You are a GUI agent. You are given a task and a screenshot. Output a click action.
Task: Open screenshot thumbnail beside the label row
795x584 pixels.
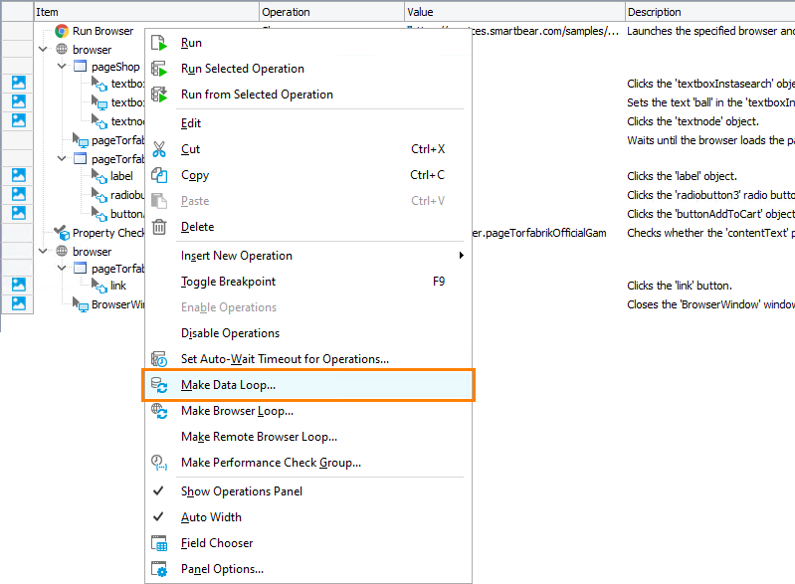tap(18, 176)
